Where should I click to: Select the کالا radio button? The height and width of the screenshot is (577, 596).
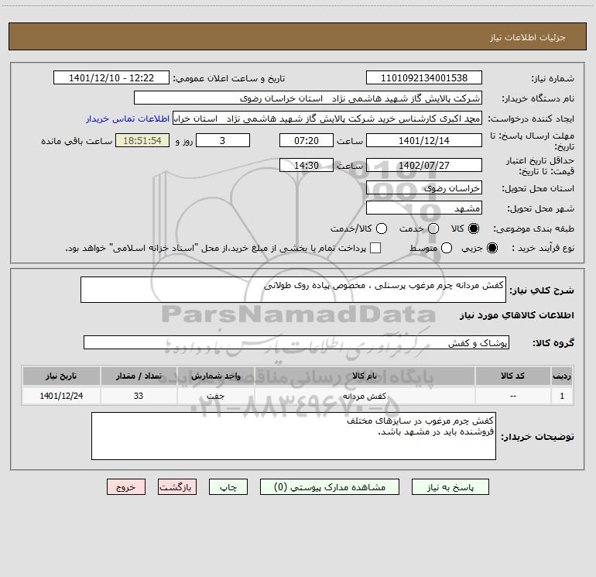[474, 228]
